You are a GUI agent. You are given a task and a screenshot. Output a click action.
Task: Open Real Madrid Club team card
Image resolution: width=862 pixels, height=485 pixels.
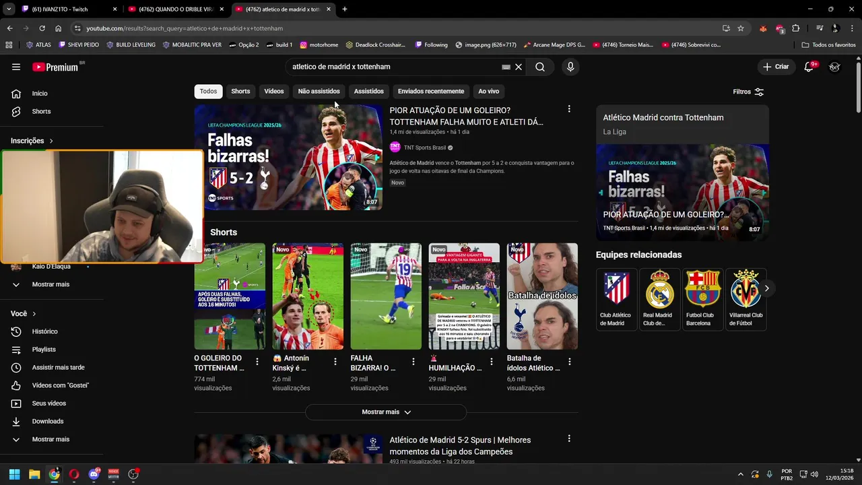pyautogui.click(x=659, y=299)
